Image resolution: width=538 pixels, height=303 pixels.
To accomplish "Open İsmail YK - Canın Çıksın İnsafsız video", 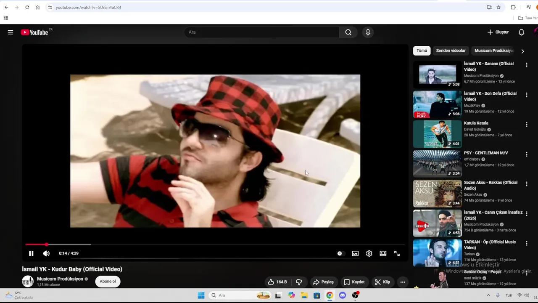I will 437,223.
